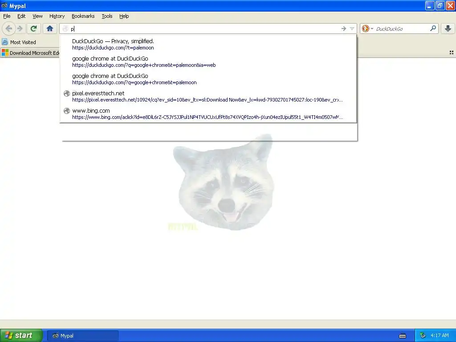The height and width of the screenshot is (342, 456).
Task: Click the Go arrow in address bar
Action: click(344, 28)
